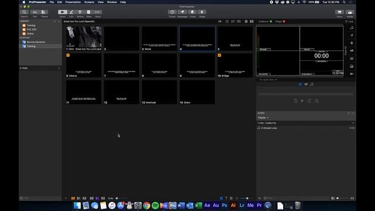Click the audio scrubber progress bar
Screen dimensions: 375x211
[x=306, y=94]
